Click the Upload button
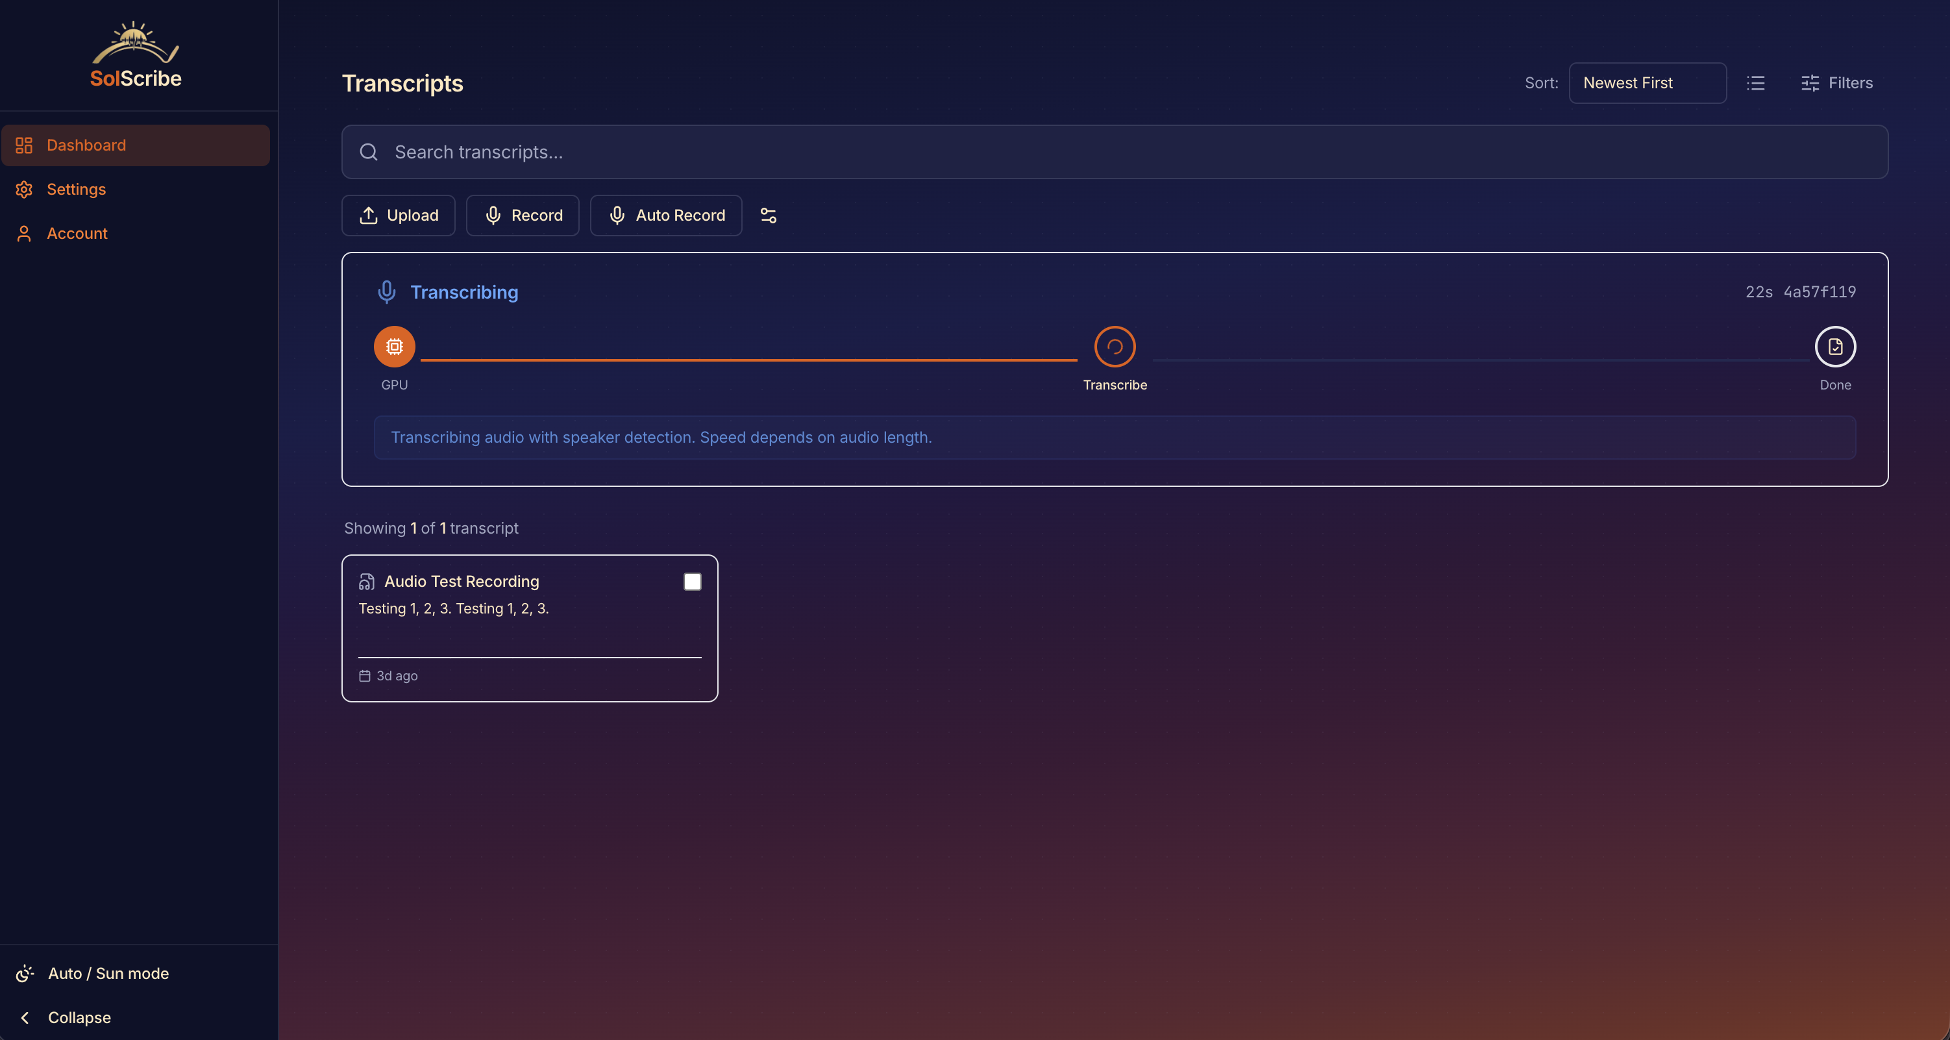The image size is (1950, 1040). tap(398, 216)
